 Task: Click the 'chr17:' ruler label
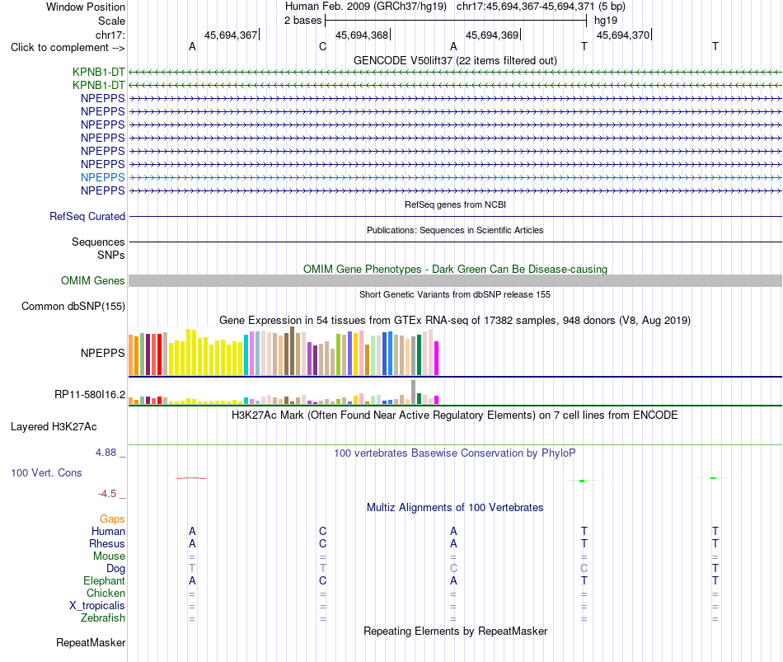(x=110, y=35)
